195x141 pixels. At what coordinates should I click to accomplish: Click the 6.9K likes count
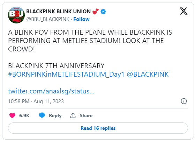24,115
